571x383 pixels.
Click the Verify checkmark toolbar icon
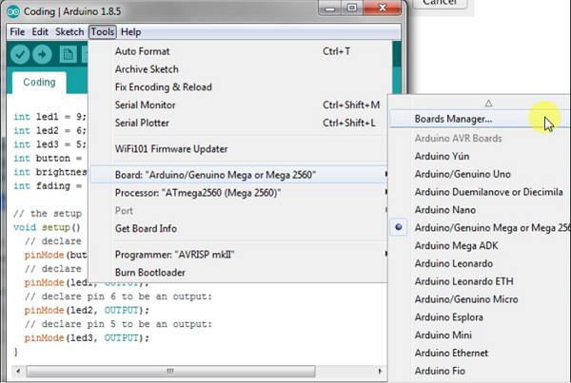[20, 54]
